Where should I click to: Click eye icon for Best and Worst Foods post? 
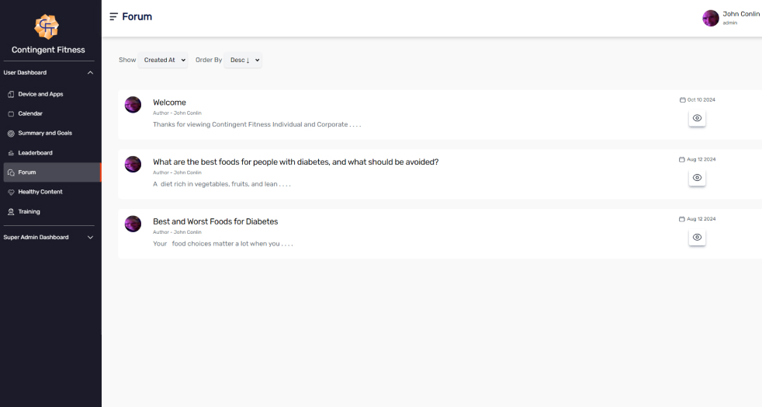697,238
